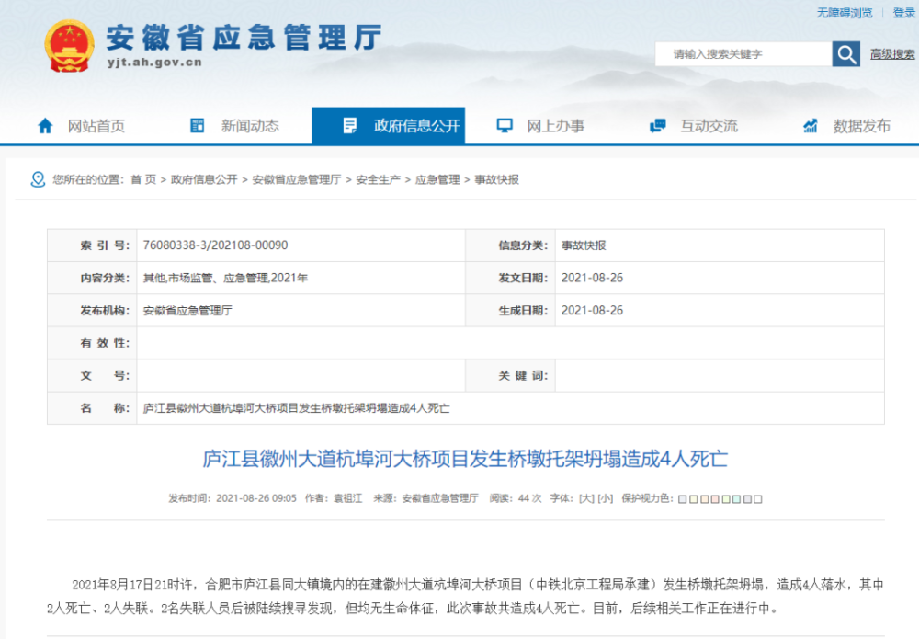Set font size to small [小]
The image size is (919, 639).
pos(606,498)
